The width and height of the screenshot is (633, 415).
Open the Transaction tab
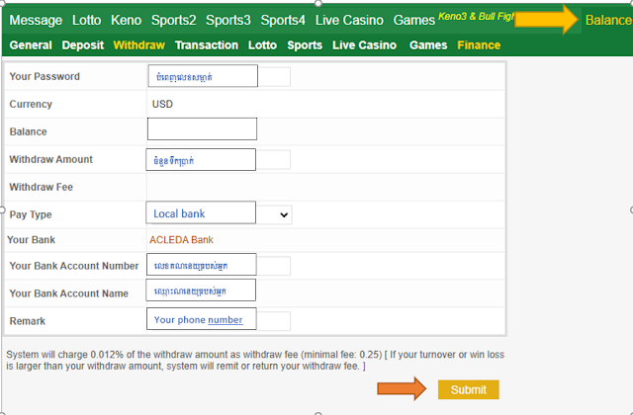tap(207, 45)
